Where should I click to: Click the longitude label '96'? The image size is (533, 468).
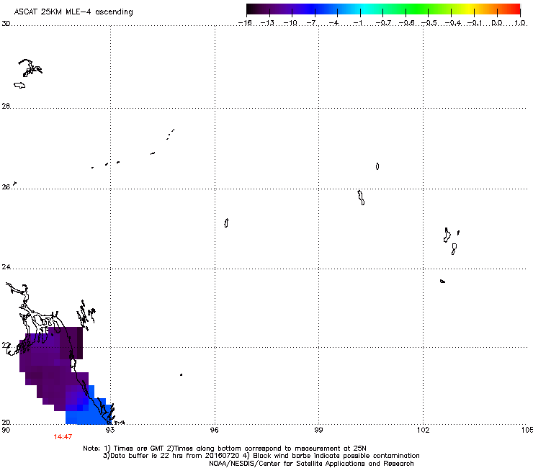(214, 430)
